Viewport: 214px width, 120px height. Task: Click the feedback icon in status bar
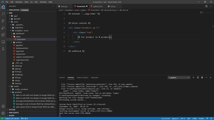pyautogui.click(x=207, y=119)
